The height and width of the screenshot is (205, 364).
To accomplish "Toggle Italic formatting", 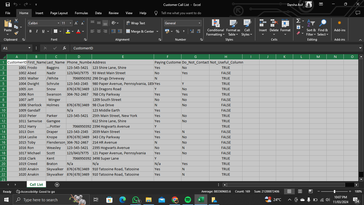I will pos(37,31).
